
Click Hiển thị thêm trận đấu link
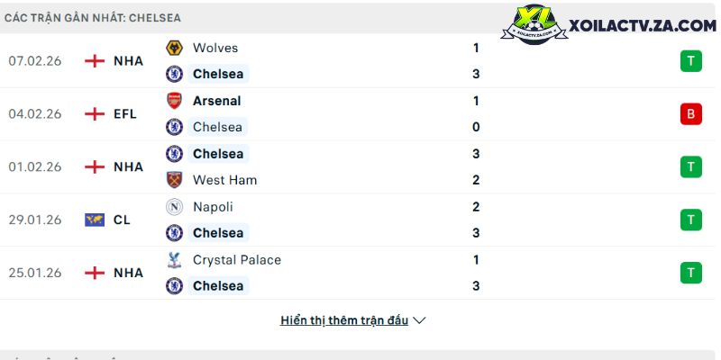[x=344, y=320]
